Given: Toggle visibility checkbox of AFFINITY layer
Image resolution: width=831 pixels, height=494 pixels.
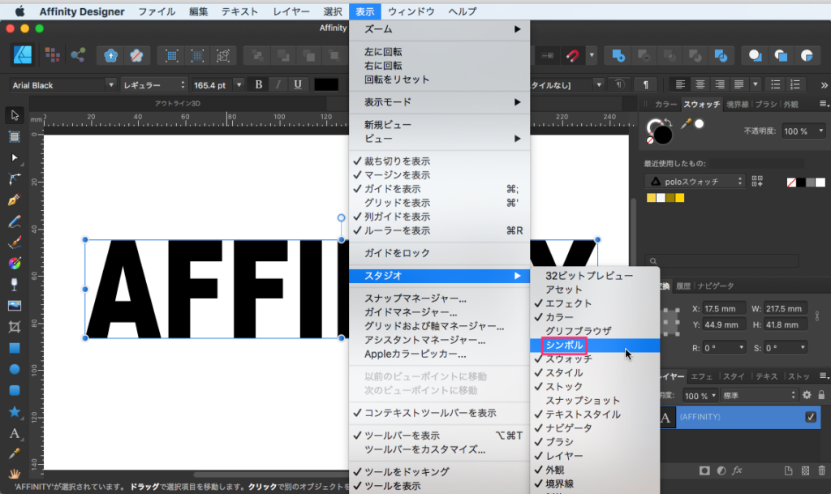Looking at the screenshot, I should coord(810,417).
